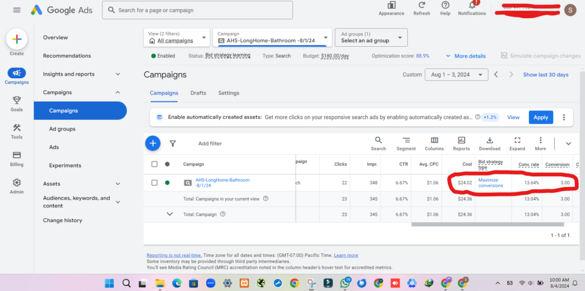
Task: Open the table Search tool
Action: click(378, 143)
